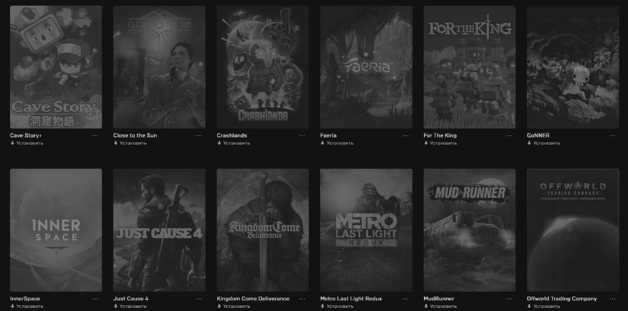This screenshot has width=628, height=311.
Task: Select the GoNNER title text
Action: click(538, 135)
